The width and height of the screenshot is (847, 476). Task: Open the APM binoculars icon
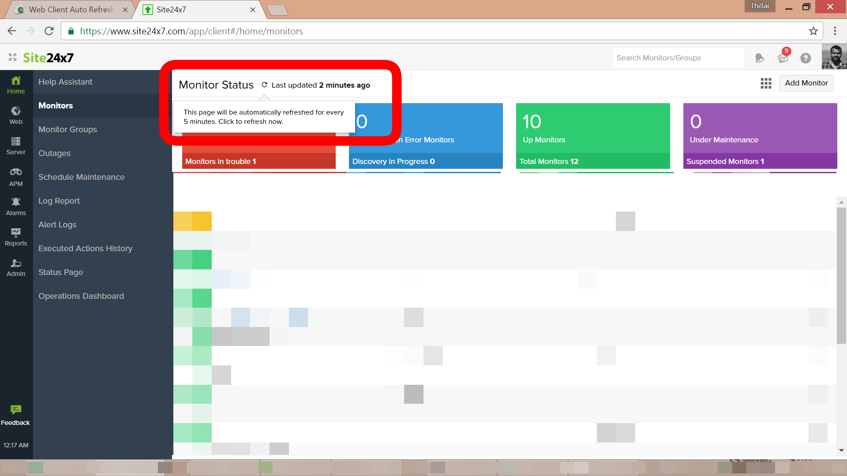point(16,172)
